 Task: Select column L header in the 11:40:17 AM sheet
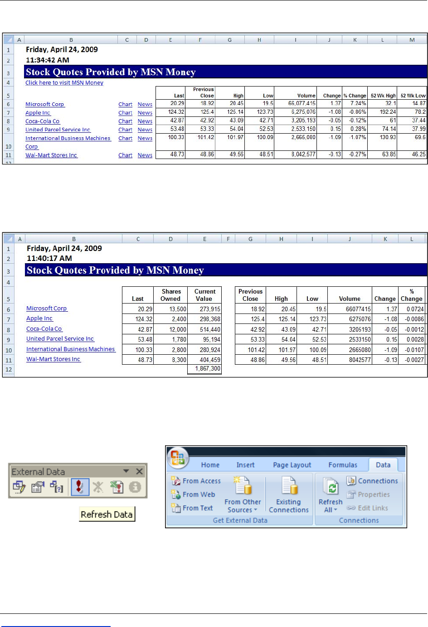point(412,239)
